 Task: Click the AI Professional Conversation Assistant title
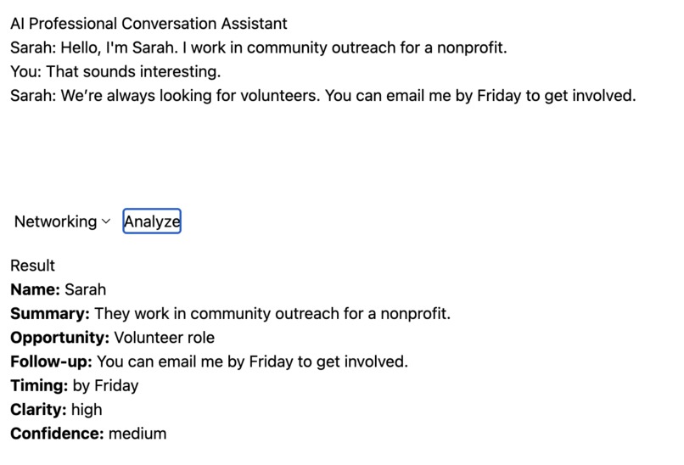pos(149,24)
